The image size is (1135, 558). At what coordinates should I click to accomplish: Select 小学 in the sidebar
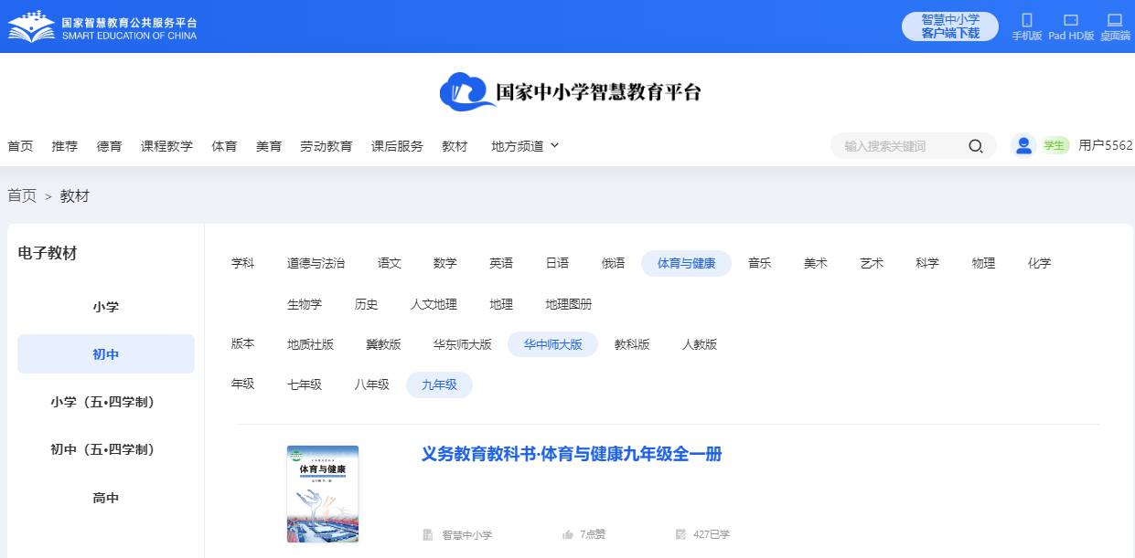coord(106,307)
